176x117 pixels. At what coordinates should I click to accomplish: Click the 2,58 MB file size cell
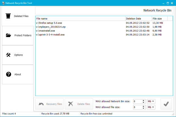tap(157, 34)
